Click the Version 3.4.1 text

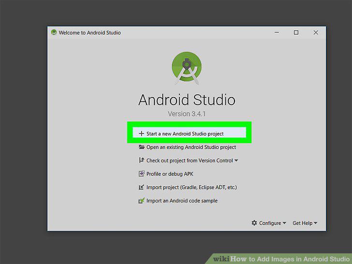(x=187, y=114)
